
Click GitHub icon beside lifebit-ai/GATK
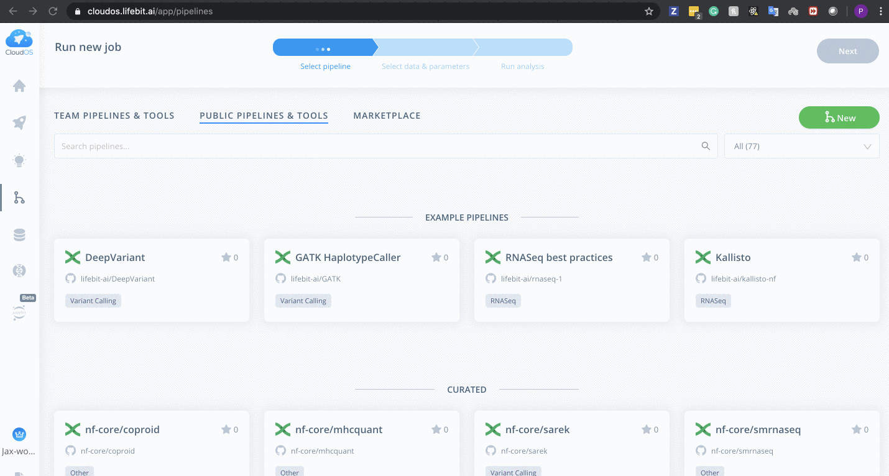pyautogui.click(x=280, y=278)
